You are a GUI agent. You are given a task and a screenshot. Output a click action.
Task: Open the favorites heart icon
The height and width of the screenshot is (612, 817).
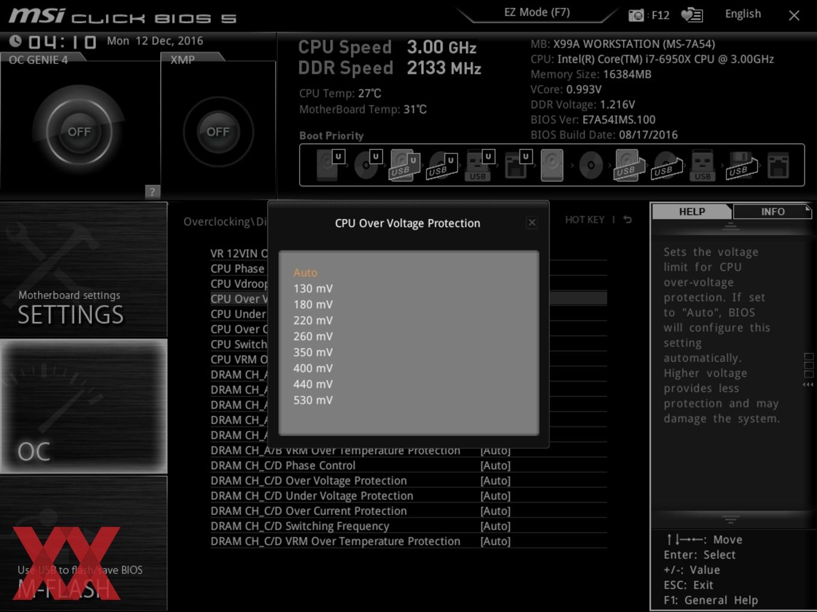point(691,15)
